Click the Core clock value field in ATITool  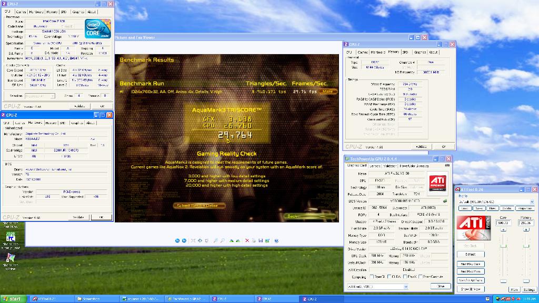[504, 223]
